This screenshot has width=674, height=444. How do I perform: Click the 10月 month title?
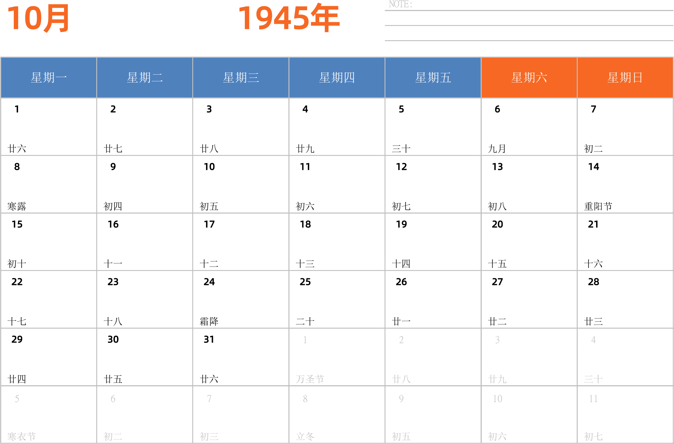point(38,19)
